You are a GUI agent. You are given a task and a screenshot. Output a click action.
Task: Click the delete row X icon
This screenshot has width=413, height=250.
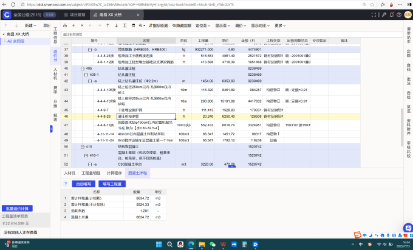pos(82,25)
